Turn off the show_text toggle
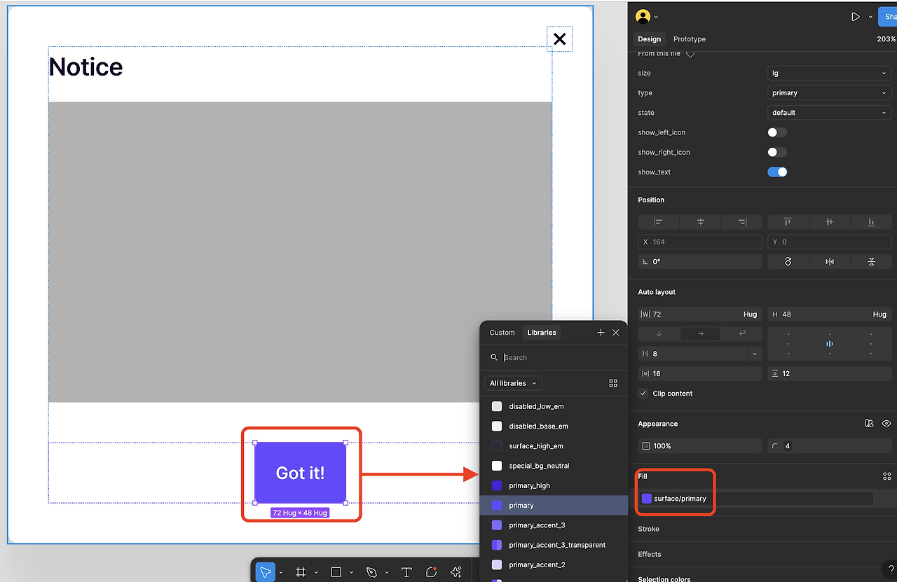The image size is (897, 582). pos(777,172)
